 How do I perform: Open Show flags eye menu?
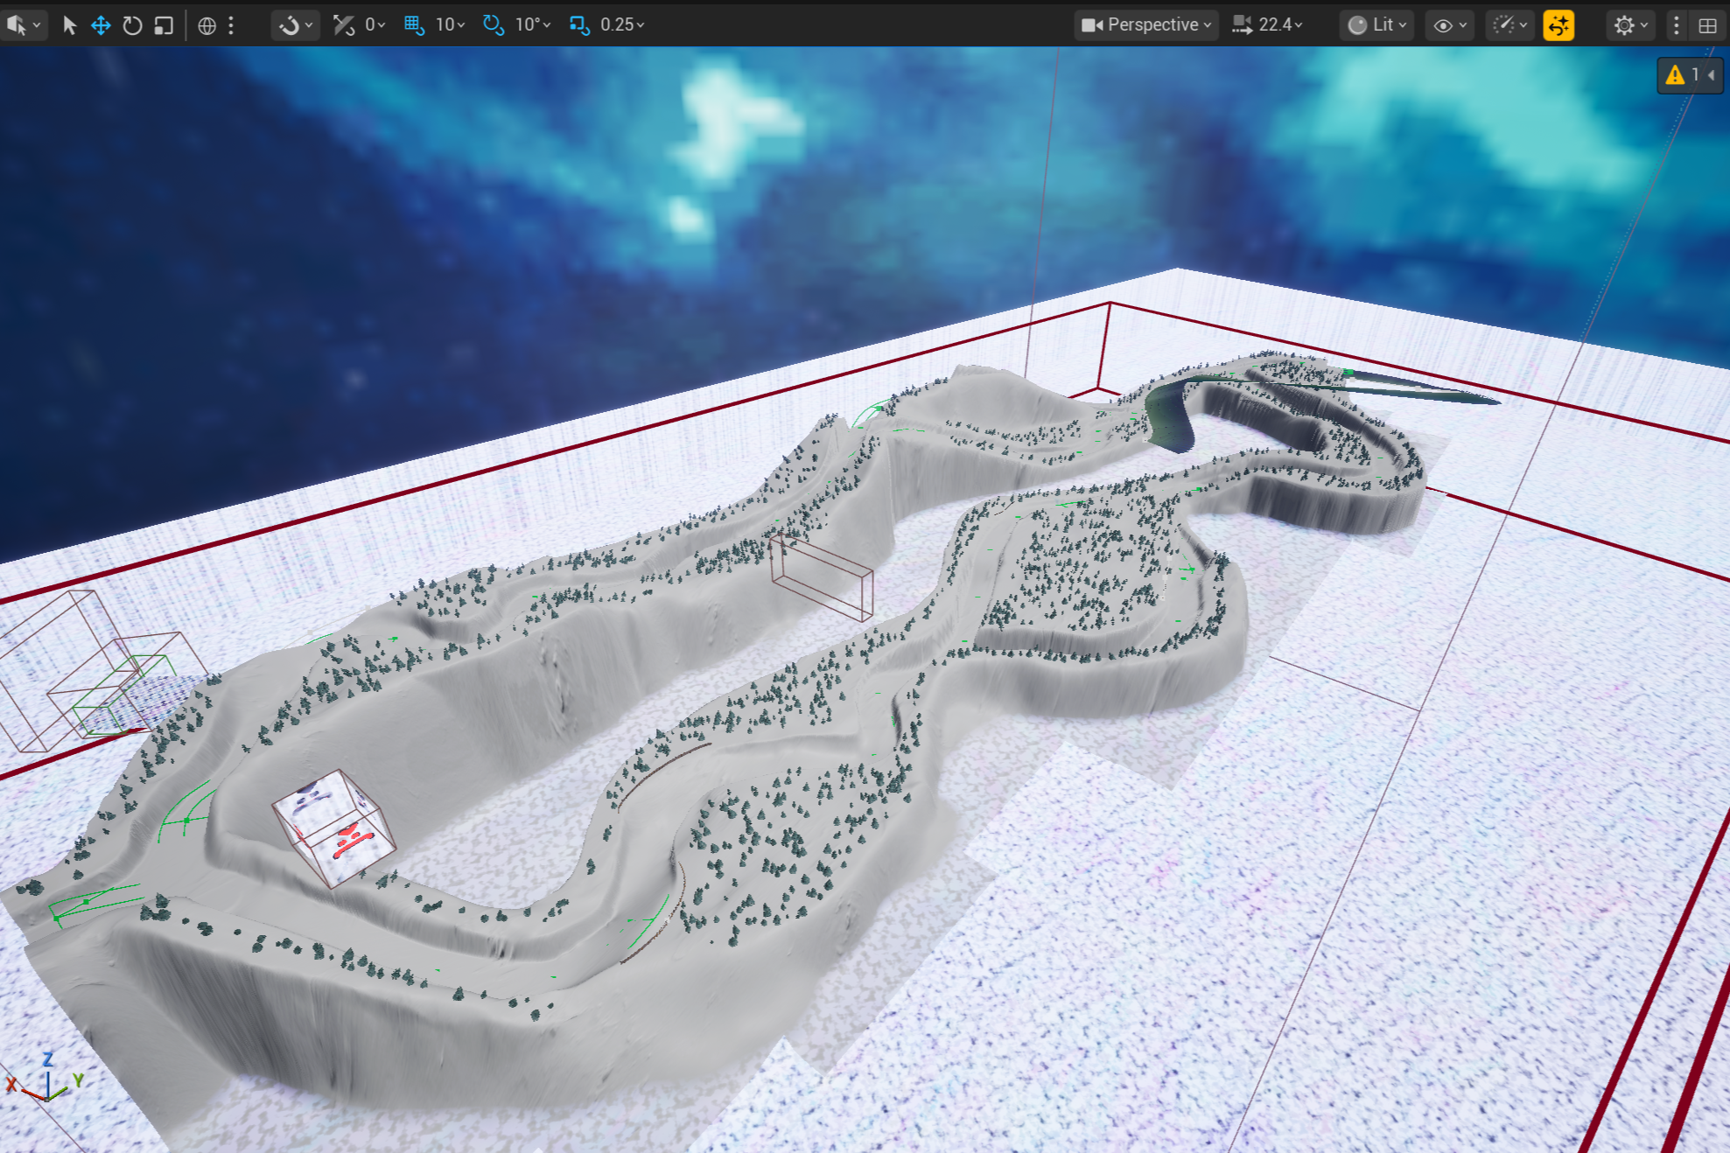[1449, 24]
